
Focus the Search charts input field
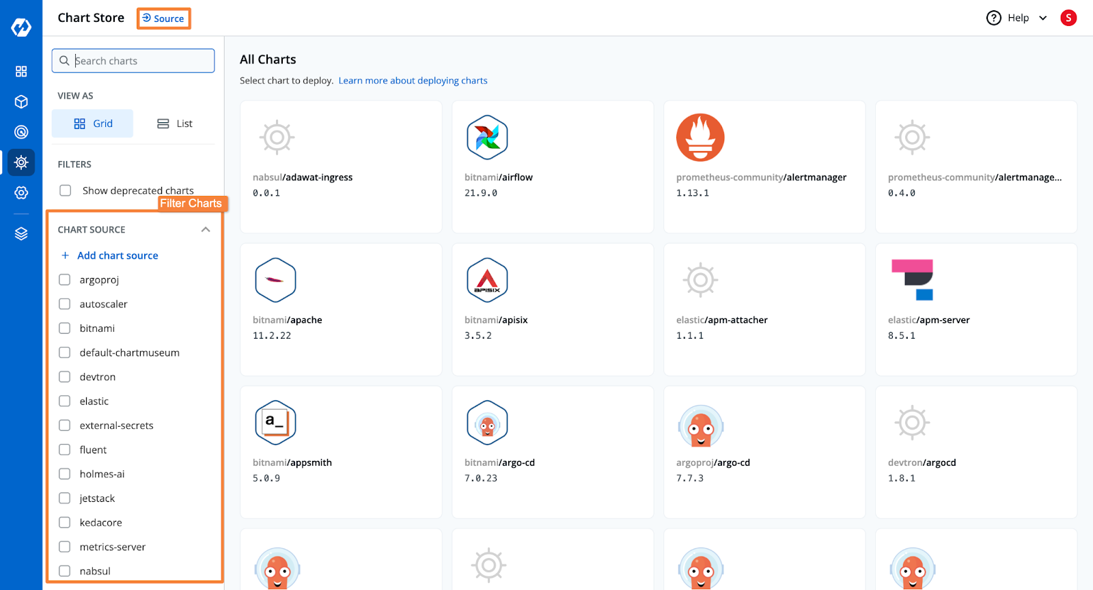tap(133, 61)
